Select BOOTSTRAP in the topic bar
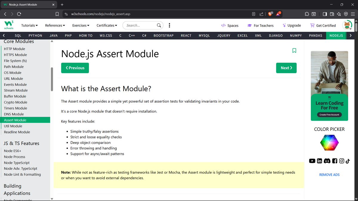The image size is (358, 201). 163,35
